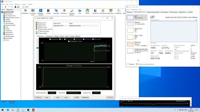The height and width of the screenshot is (112, 200).
Task: Open the Процессы tab in Task Manager
Action: pyautogui.click(x=129, y=12)
